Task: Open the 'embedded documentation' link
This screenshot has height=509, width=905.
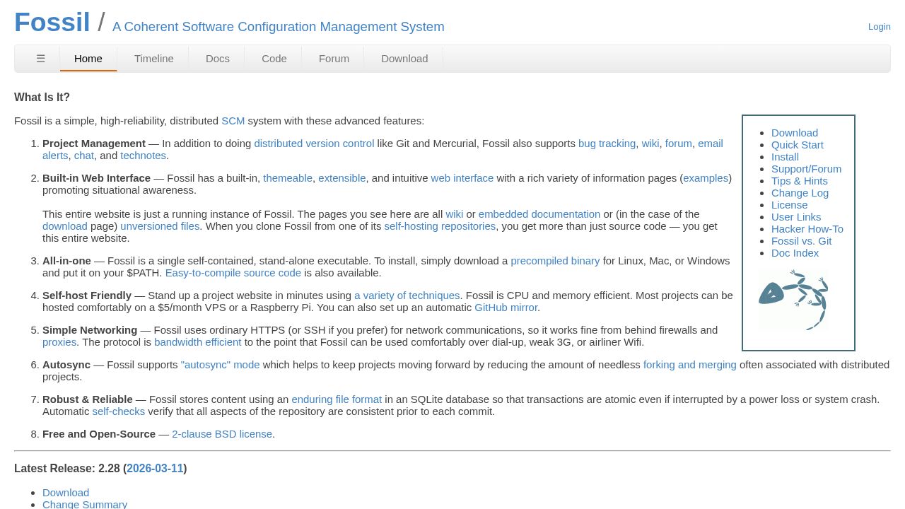Action: point(539,214)
